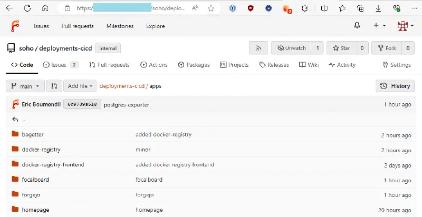Open the uBlock Origin shield extension
The width and height of the screenshot is (422, 217).
(x=251, y=8)
